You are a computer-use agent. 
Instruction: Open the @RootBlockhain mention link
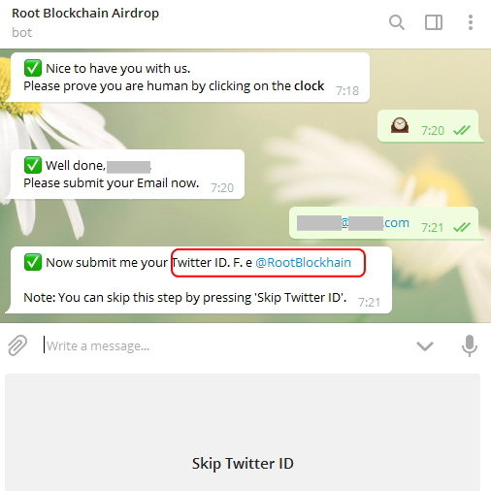tap(303, 262)
